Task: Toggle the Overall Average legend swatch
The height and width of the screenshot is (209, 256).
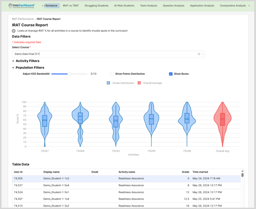Action: point(139,83)
